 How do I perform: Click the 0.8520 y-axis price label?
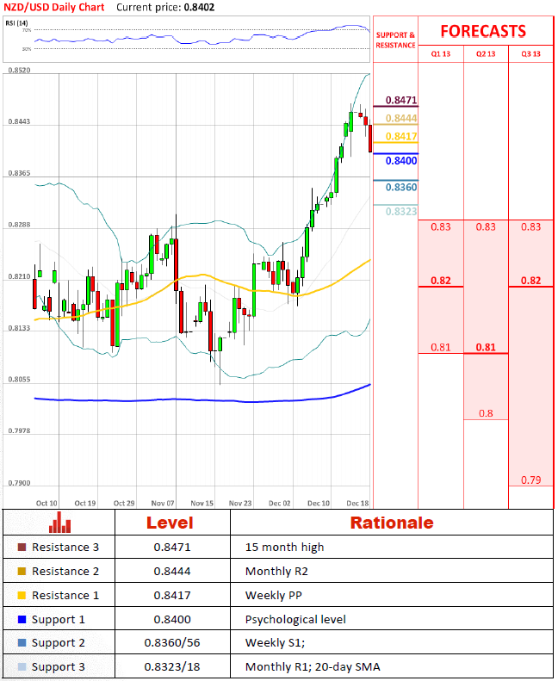tap(19, 71)
